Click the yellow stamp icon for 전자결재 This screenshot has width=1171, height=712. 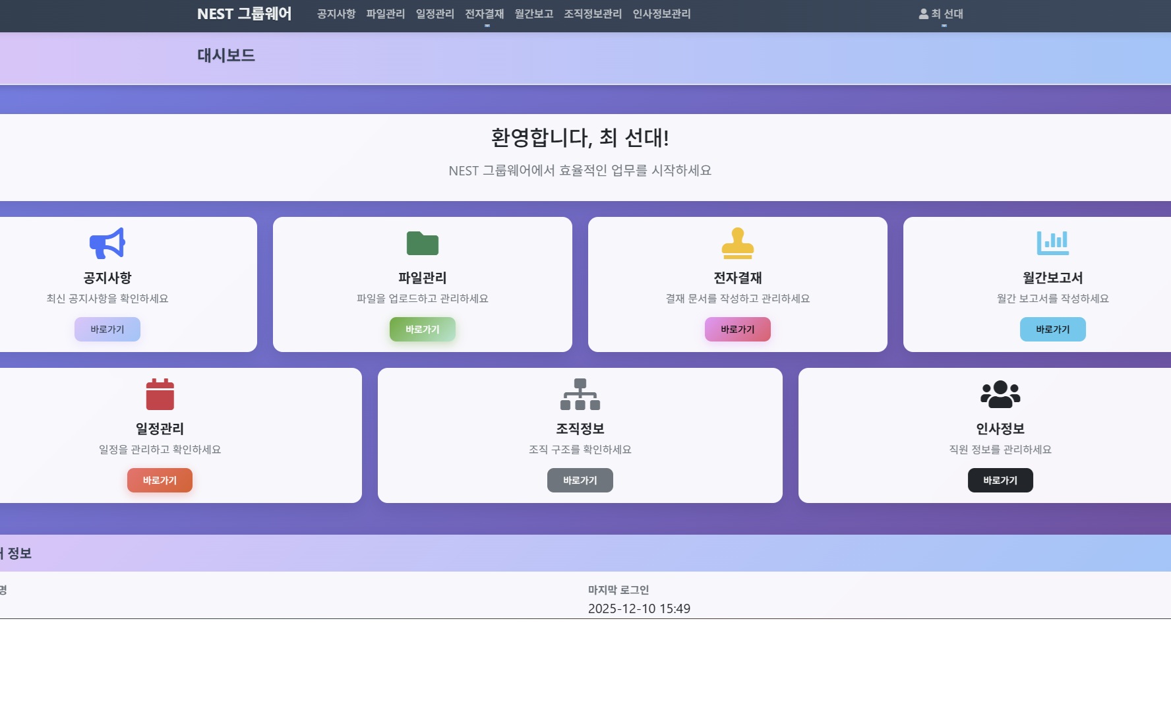click(x=737, y=243)
